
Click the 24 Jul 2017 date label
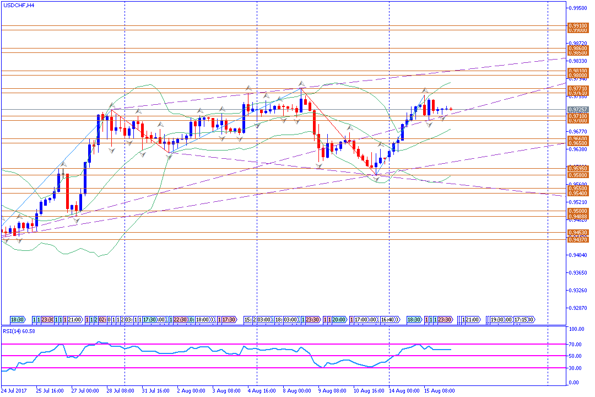pyautogui.click(x=14, y=391)
